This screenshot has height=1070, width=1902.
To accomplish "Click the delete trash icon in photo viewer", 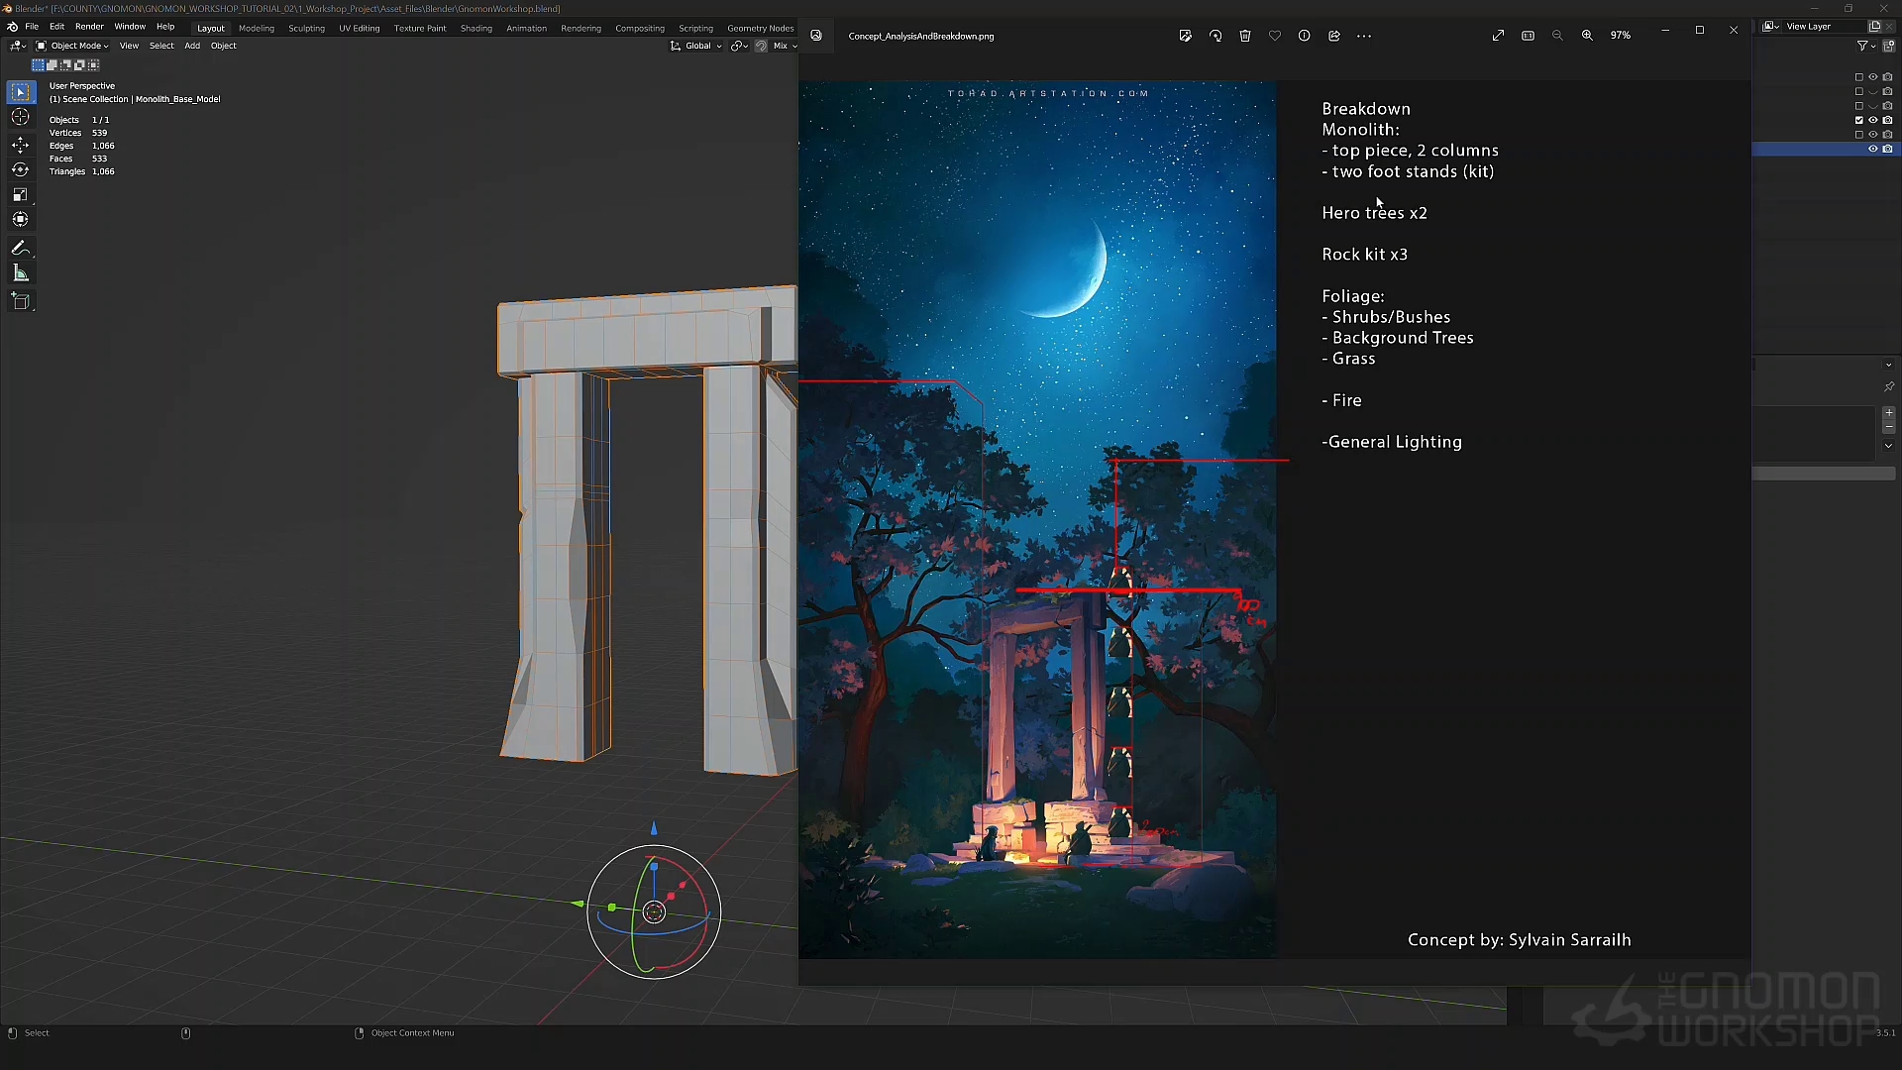I will (1245, 36).
